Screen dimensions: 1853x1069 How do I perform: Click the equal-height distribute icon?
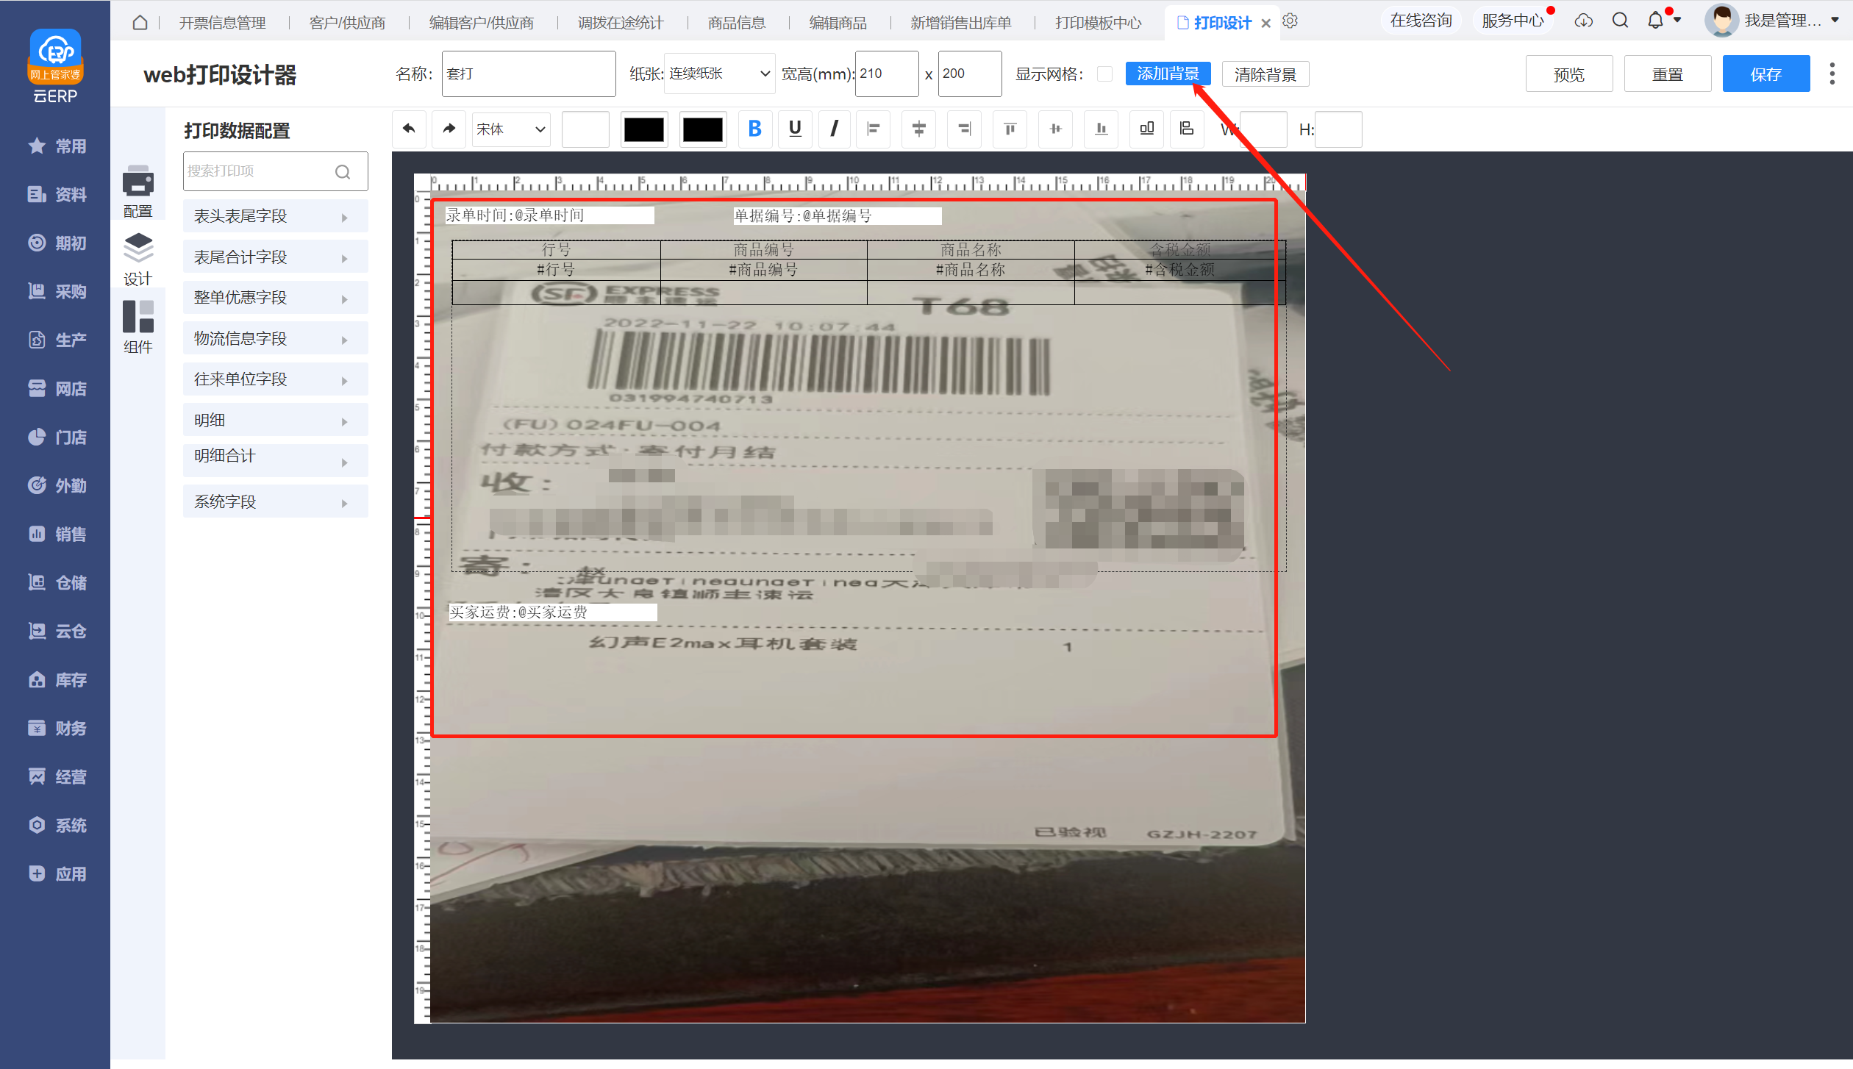(x=1186, y=129)
